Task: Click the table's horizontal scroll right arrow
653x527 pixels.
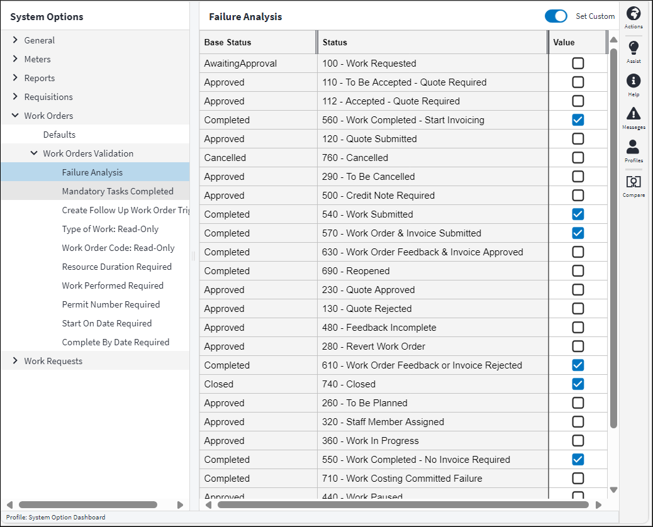Action: pyautogui.click(x=598, y=504)
